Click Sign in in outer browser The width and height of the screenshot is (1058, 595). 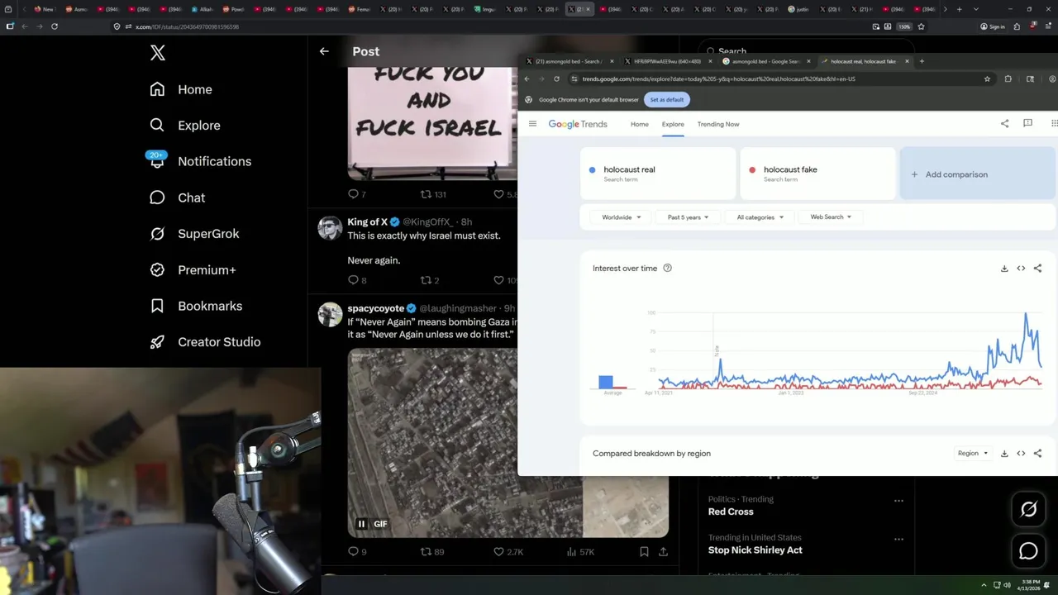click(x=993, y=26)
